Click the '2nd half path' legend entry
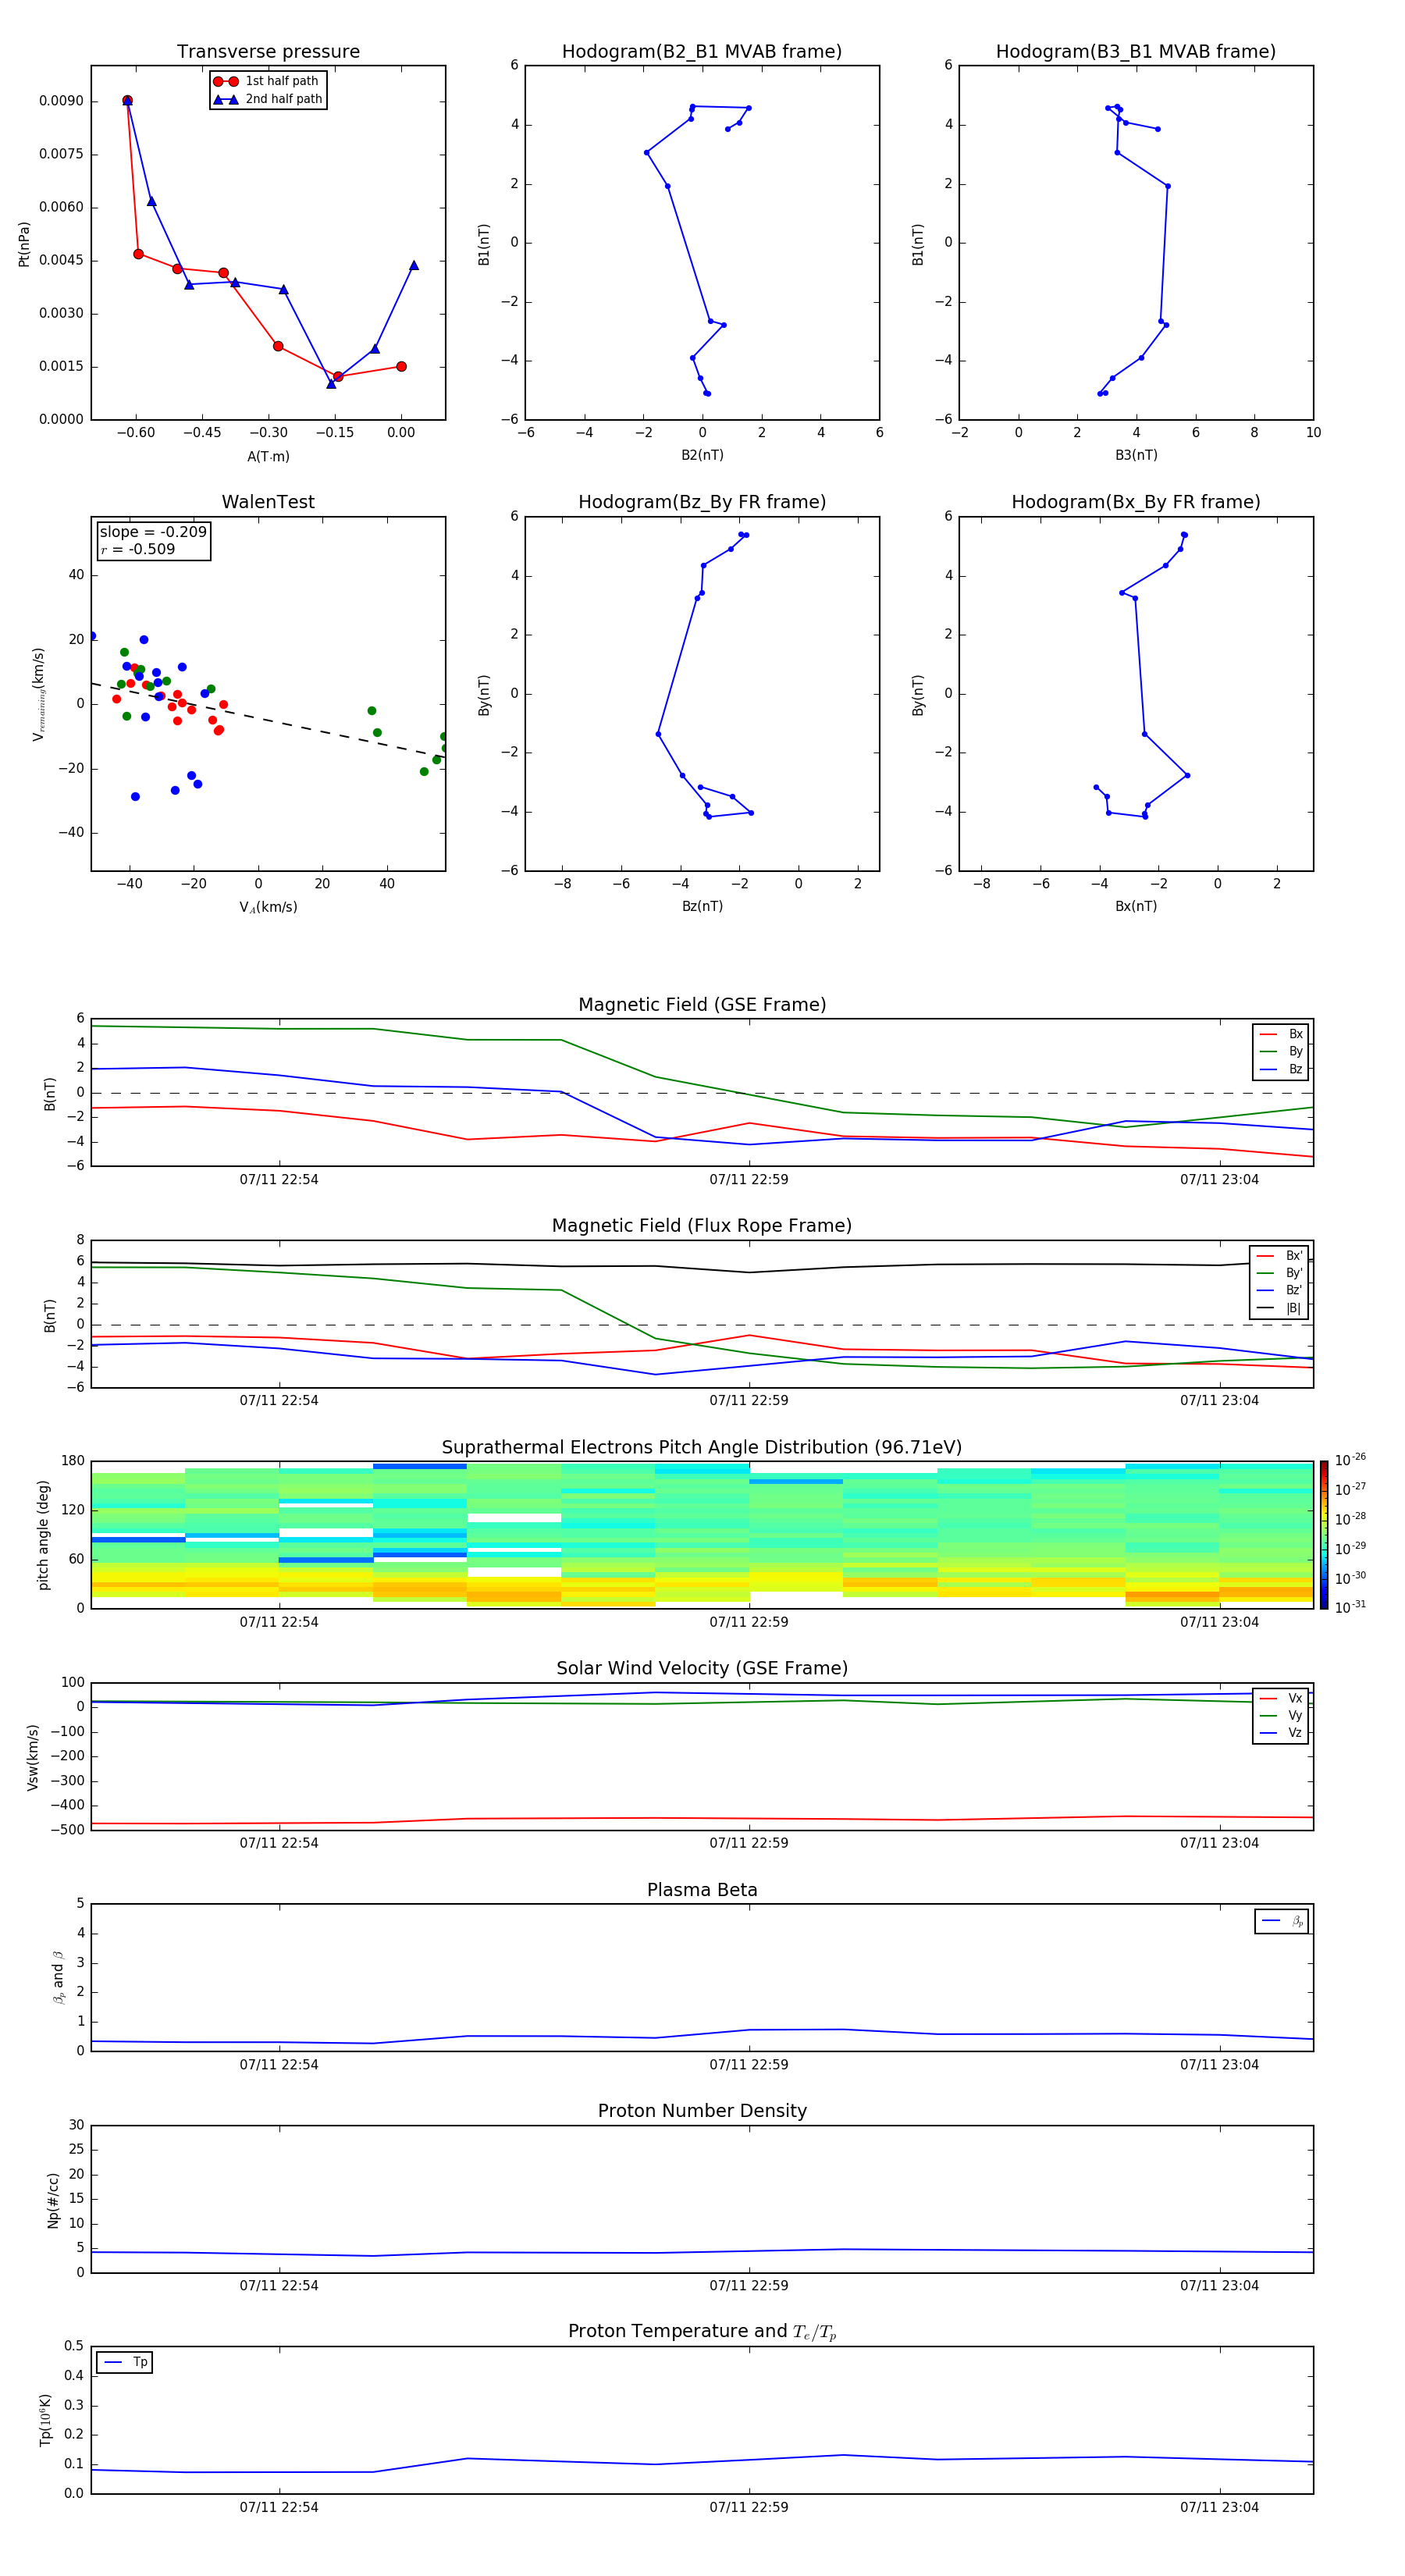The image size is (1405, 2576). coord(269,99)
